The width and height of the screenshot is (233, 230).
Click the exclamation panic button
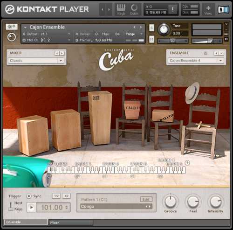pos(173,9)
